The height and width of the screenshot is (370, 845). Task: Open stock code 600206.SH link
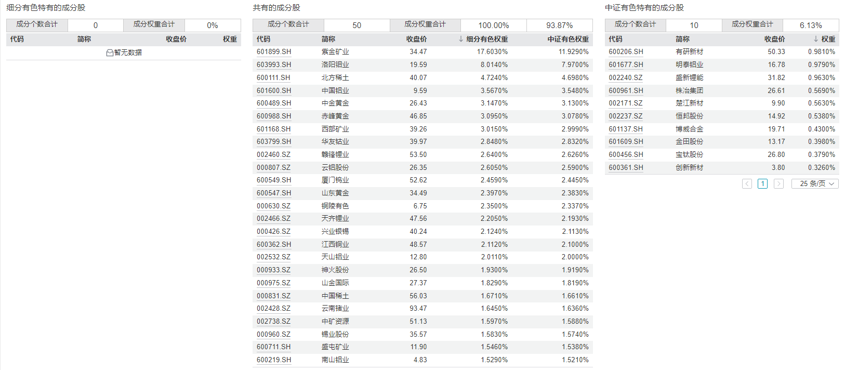[x=626, y=52]
